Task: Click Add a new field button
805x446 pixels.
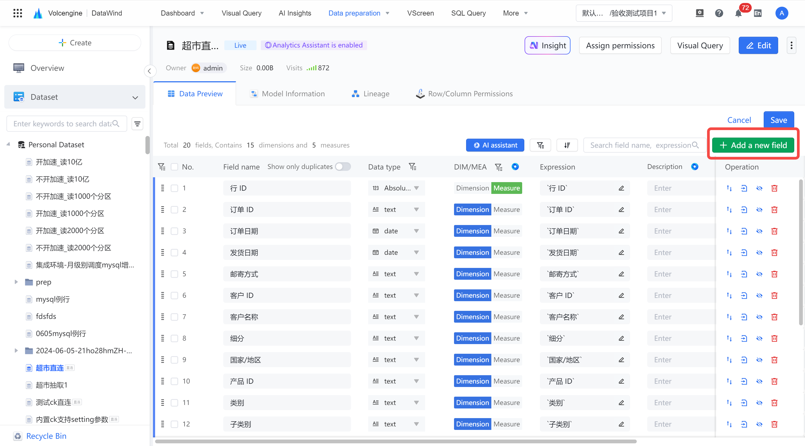Action: (x=753, y=145)
